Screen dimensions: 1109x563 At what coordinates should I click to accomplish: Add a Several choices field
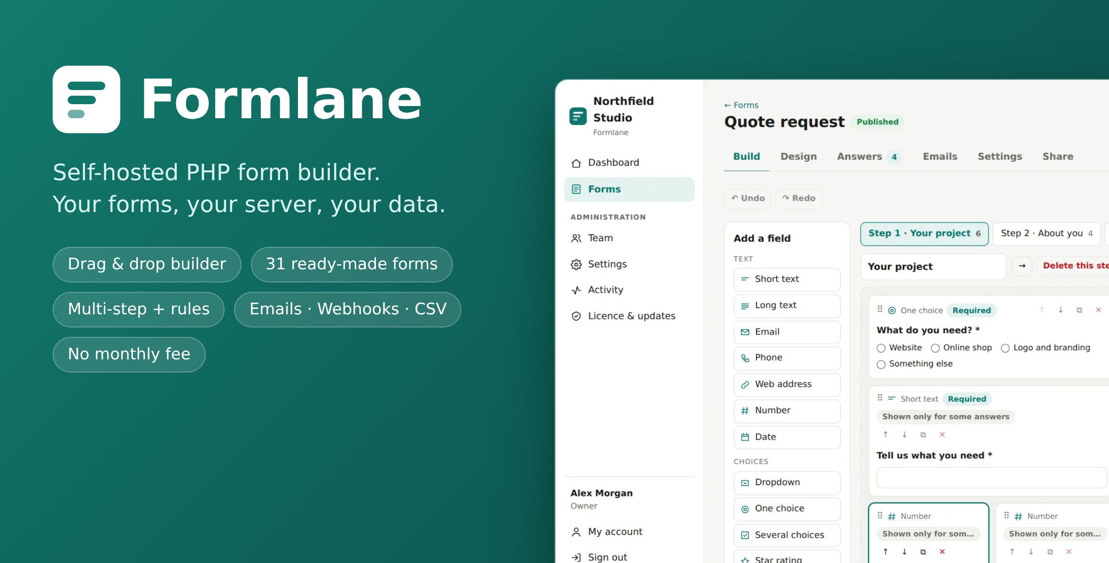click(x=787, y=535)
